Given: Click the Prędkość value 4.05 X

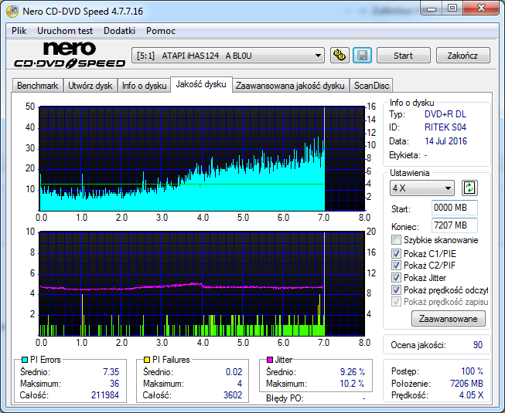Looking at the screenshot, I should point(471,395).
